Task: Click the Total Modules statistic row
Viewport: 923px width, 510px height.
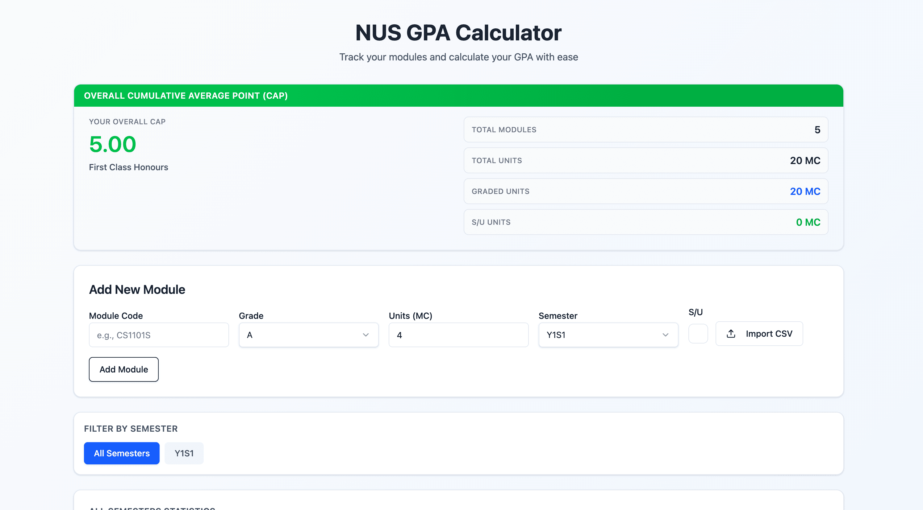Action: tap(645, 130)
